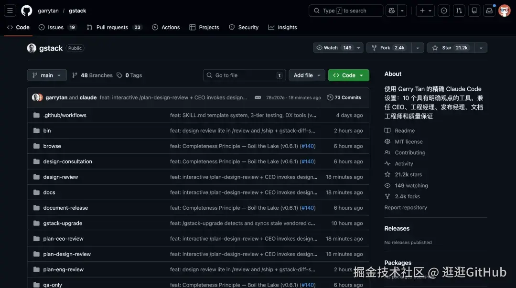Open the hamburger navigation menu

(x=10, y=11)
